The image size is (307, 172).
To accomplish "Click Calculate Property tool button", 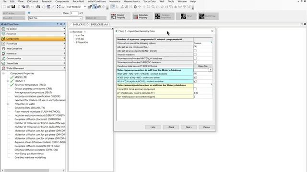I will tap(142, 16).
